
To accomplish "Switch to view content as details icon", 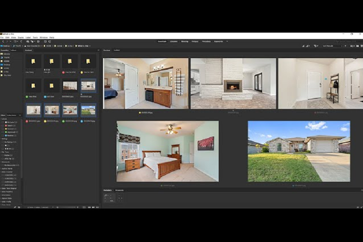I will (x=93, y=207).
